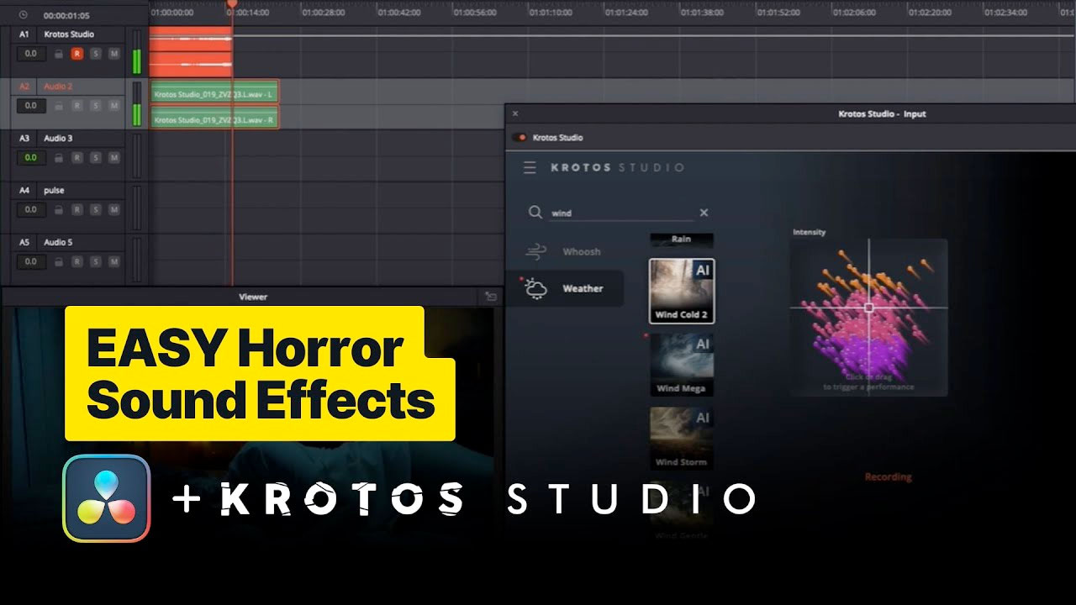Arm record on A4 pulse track
Image resolution: width=1076 pixels, height=605 pixels.
coord(77,210)
